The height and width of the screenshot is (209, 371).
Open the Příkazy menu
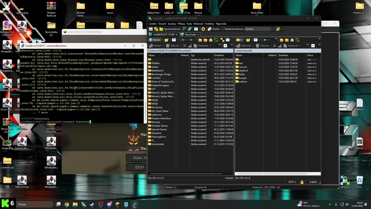point(181,24)
